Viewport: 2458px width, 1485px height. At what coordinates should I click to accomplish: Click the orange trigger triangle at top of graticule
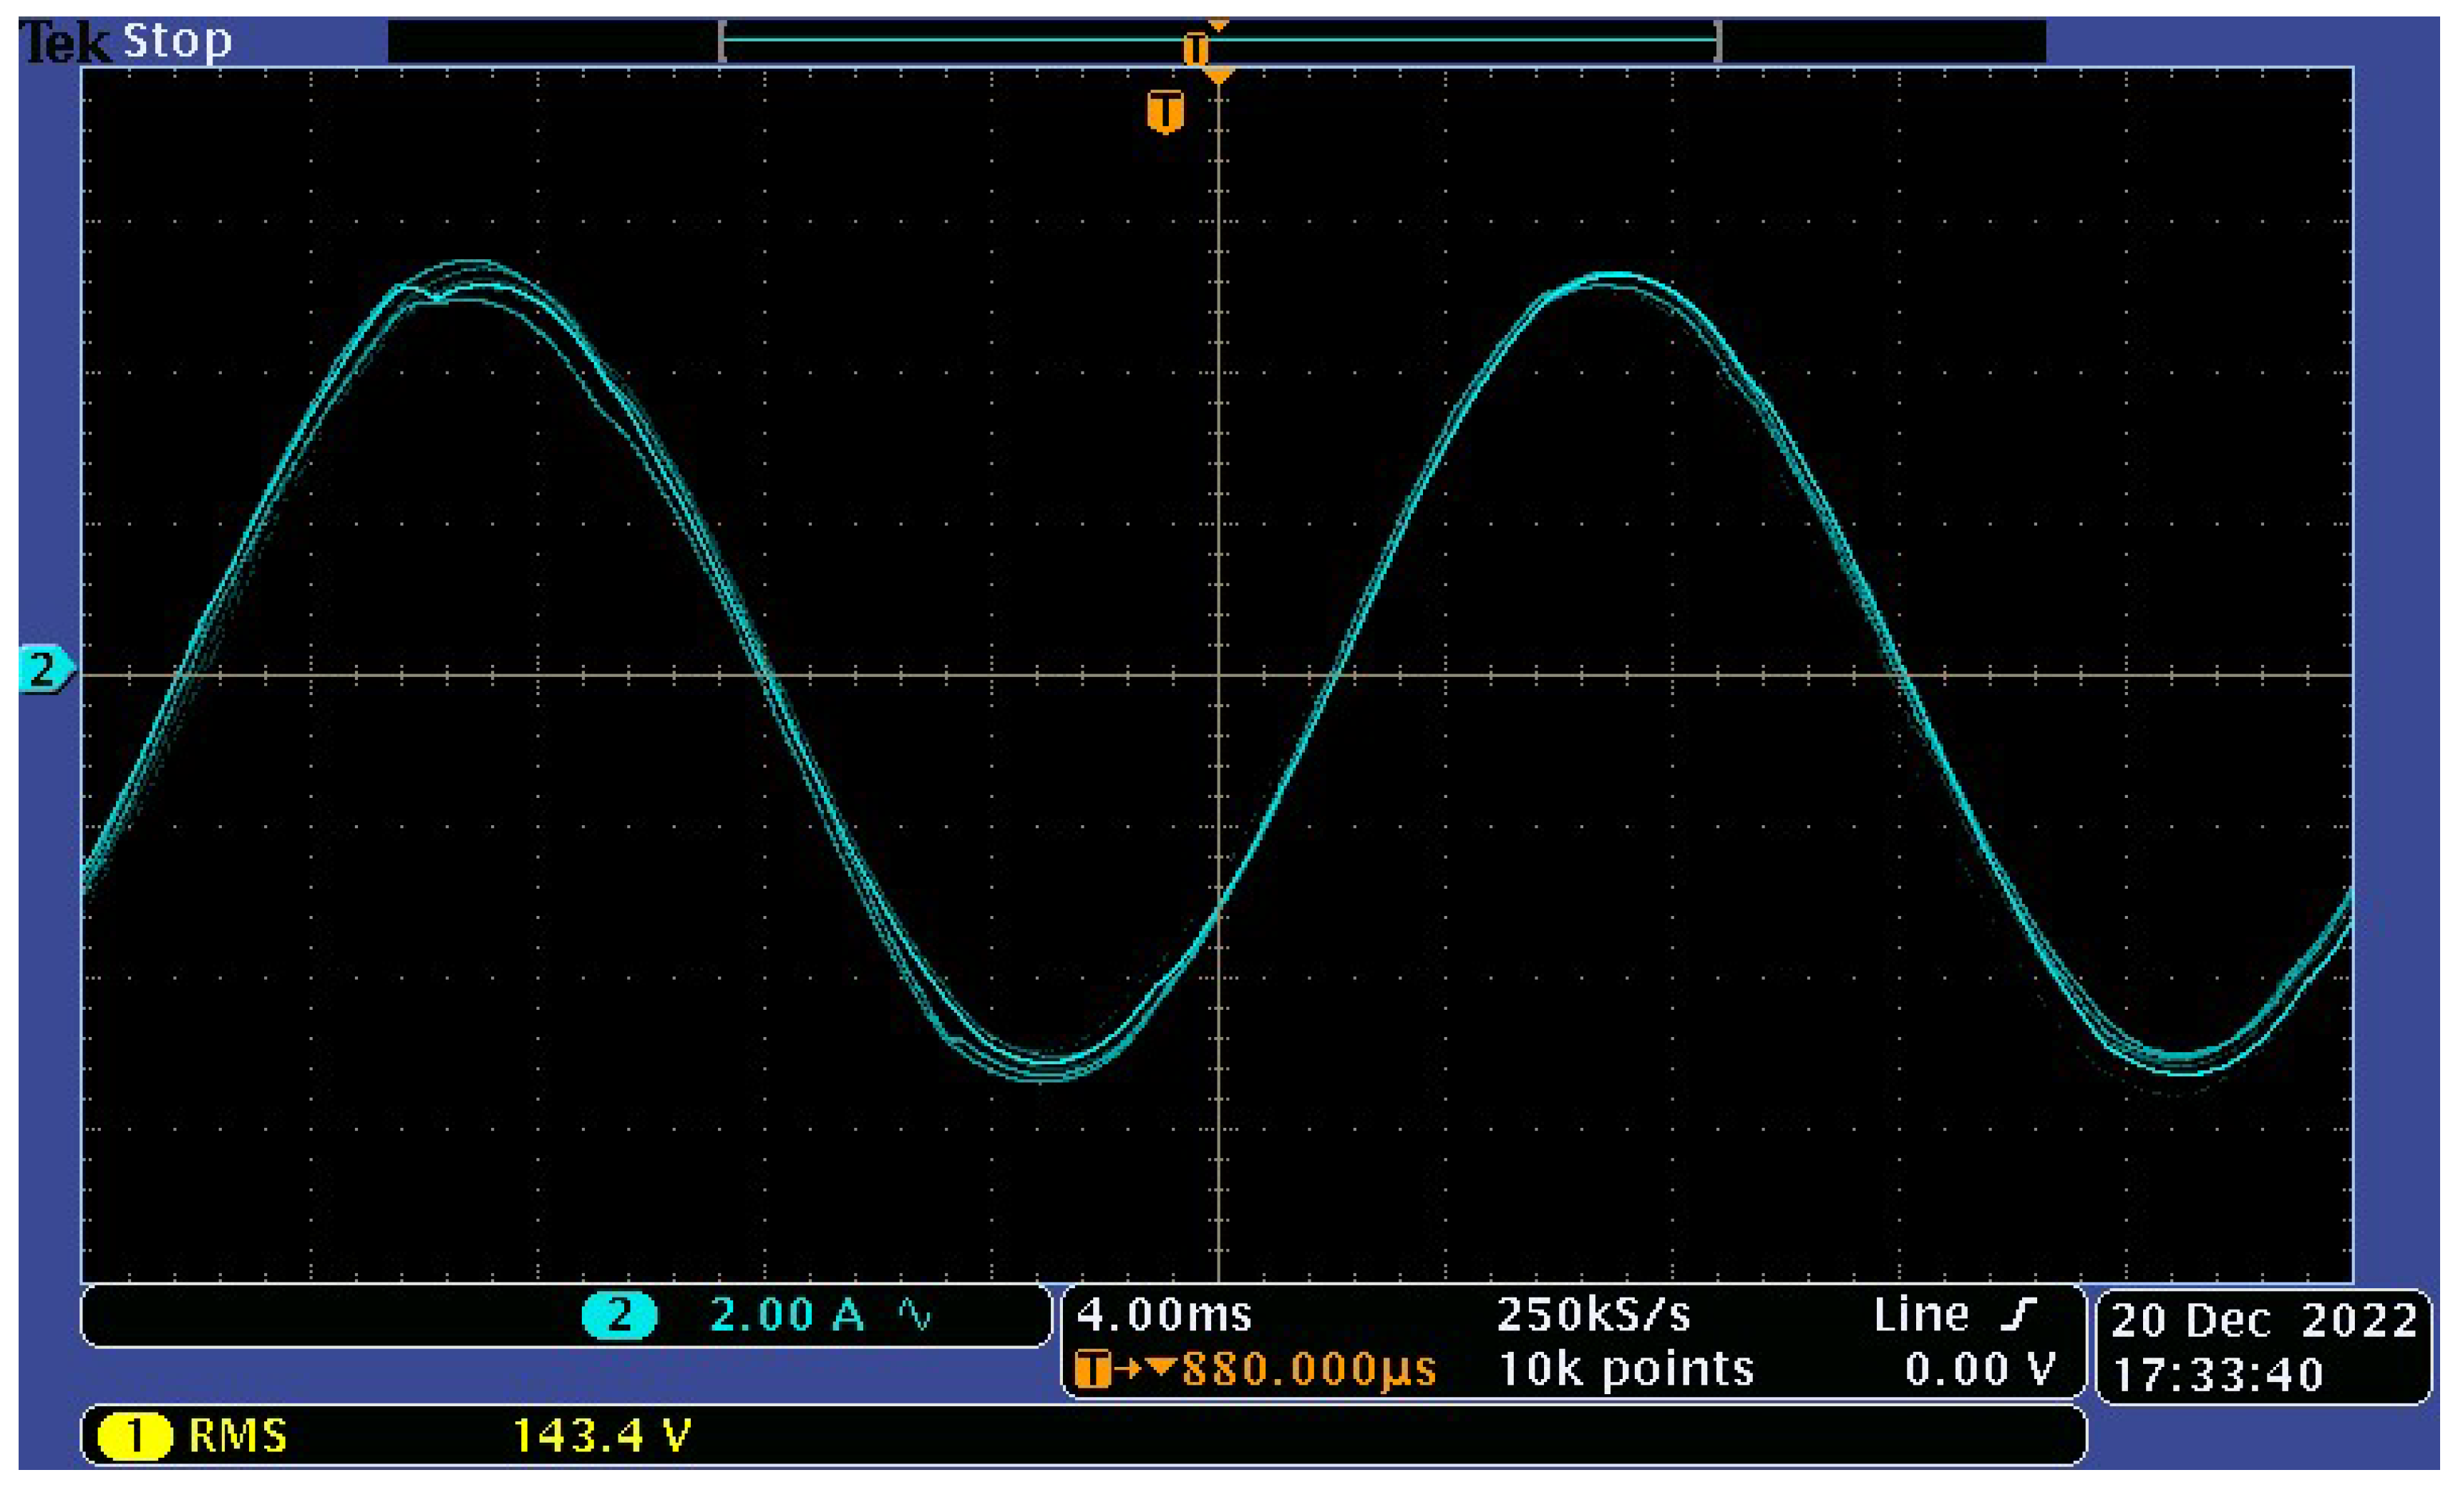coord(1218,76)
